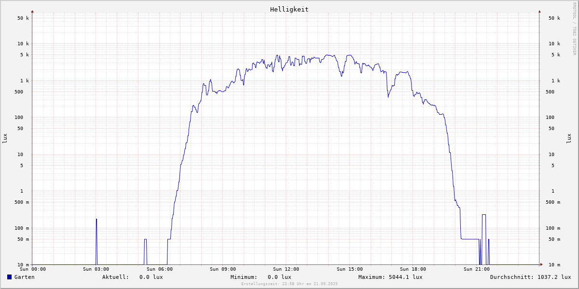The width and height of the screenshot is (579, 289).
Task: Click the Helligkeit chart title
Action: (x=289, y=9)
